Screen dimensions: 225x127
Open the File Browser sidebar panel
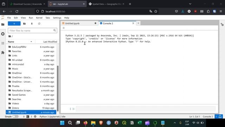pyautogui.click(x=3, y=24)
